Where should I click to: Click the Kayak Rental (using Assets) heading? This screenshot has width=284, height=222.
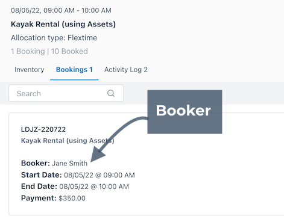click(x=63, y=24)
